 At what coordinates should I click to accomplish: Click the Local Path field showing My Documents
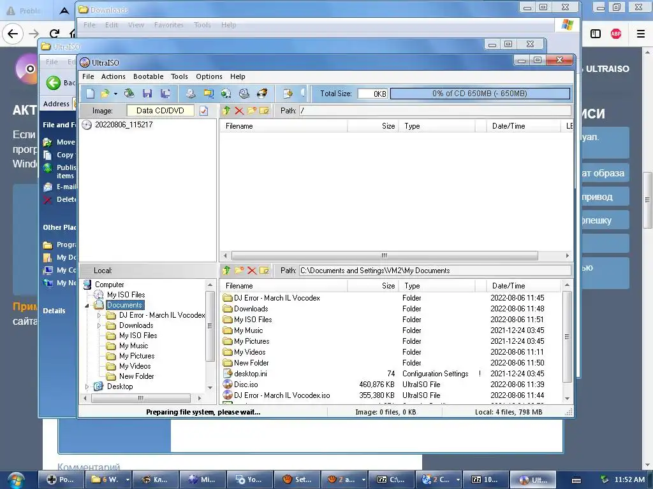click(x=435, y=271)
